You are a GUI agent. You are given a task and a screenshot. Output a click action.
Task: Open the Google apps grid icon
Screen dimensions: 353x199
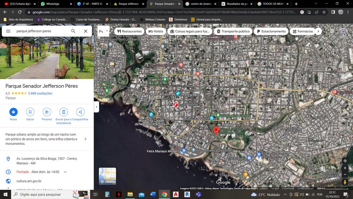coord(332,31)
